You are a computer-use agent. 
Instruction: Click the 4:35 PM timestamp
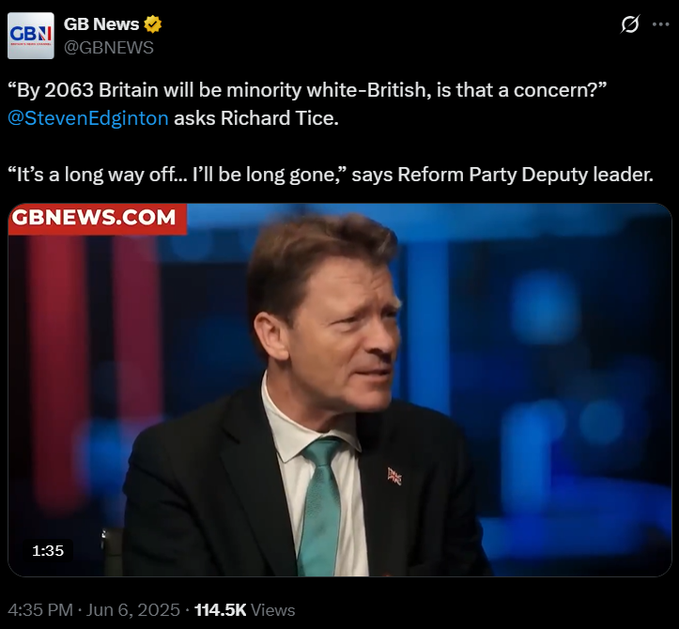pos(40,610)
